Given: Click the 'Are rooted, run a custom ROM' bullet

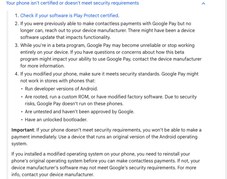Looking at the screenshot, I should pyautogui.click(x=111, y=100).
